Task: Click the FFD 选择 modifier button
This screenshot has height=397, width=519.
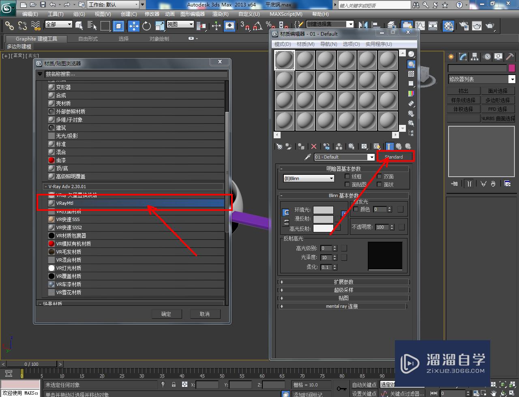Action: coord(498,109)
